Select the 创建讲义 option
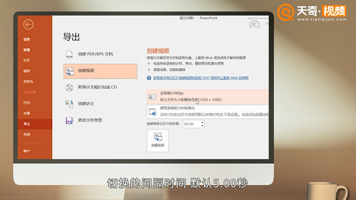Viewport: 356px width, 200px height. pos(100,104)
